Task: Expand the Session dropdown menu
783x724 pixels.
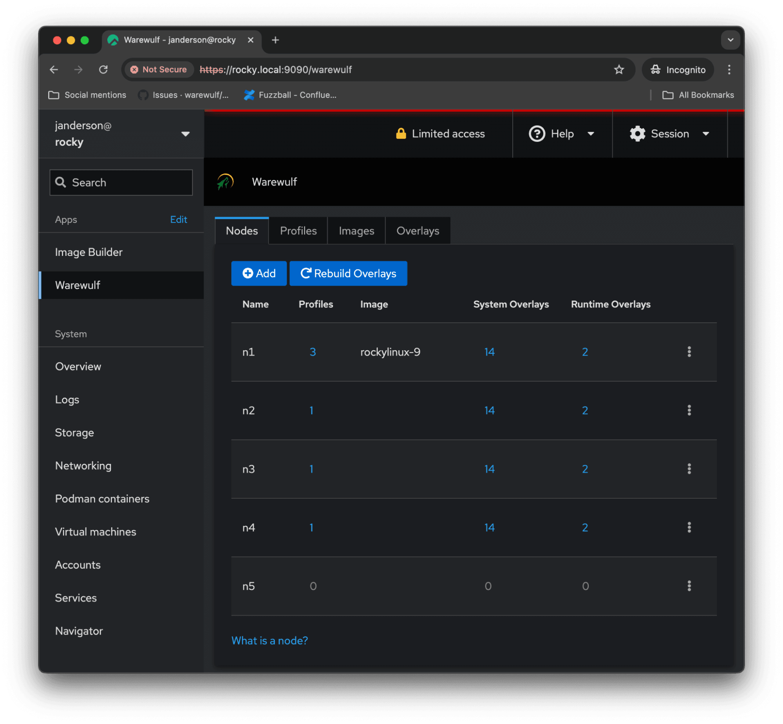Action: pyautogui.click(x=670, y=134)
